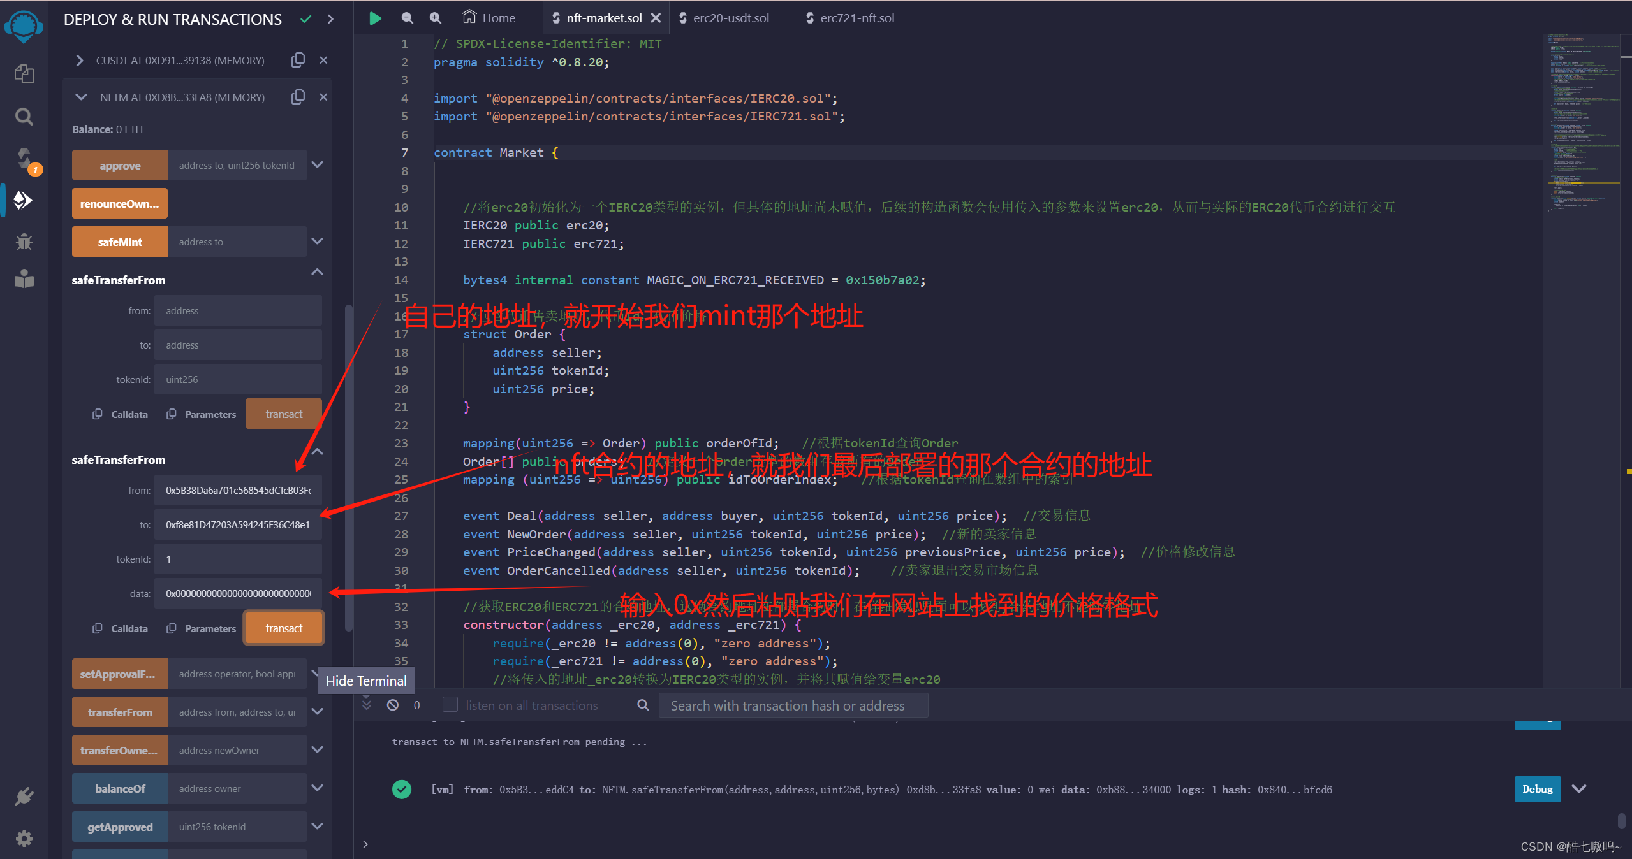Image resolution: width=1632 pixels, height=859 pixels.
Task: Select the Deploy & run transactions sidebar icon
Action: click(24, 200)
